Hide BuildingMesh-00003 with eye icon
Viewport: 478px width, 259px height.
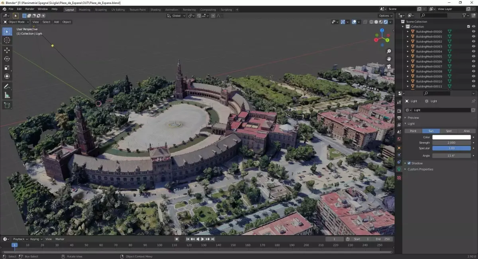tap(474, 47)
